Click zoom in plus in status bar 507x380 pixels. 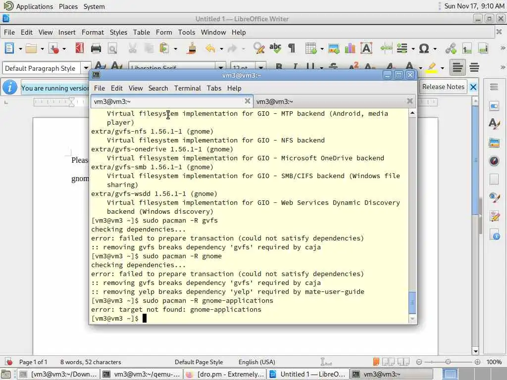click(x=477, y=362)
